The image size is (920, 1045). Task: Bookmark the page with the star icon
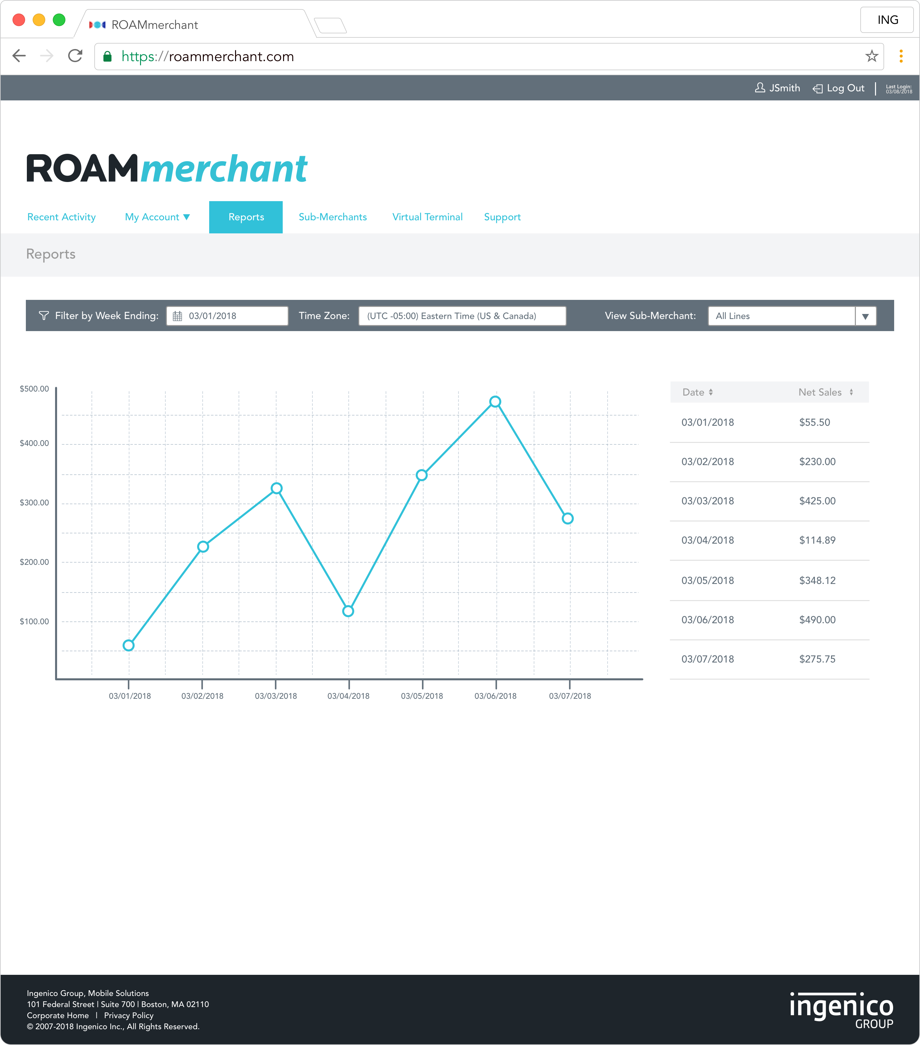(871, 56)
